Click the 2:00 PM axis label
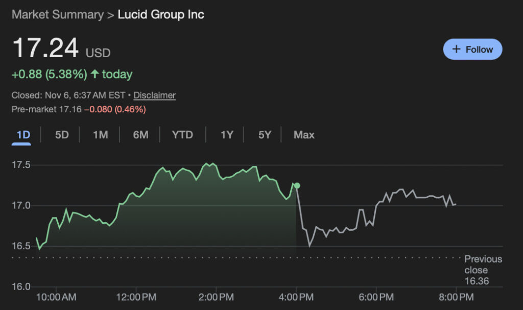Viewport: 523px width, 310px height. 216,296
